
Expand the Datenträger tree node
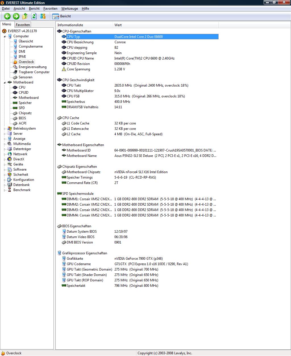pyautogui.click(x=5, y=149)
